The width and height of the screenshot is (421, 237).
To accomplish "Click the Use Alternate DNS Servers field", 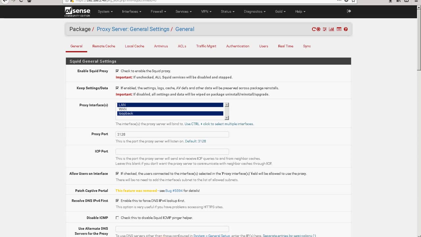I will 172,229.
